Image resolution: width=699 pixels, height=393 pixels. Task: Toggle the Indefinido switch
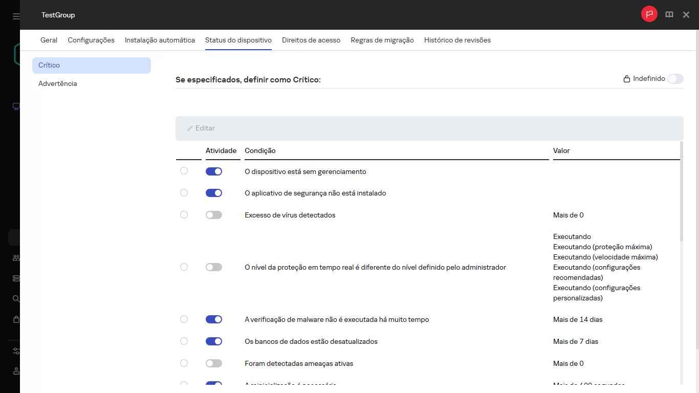pos(675,79)
